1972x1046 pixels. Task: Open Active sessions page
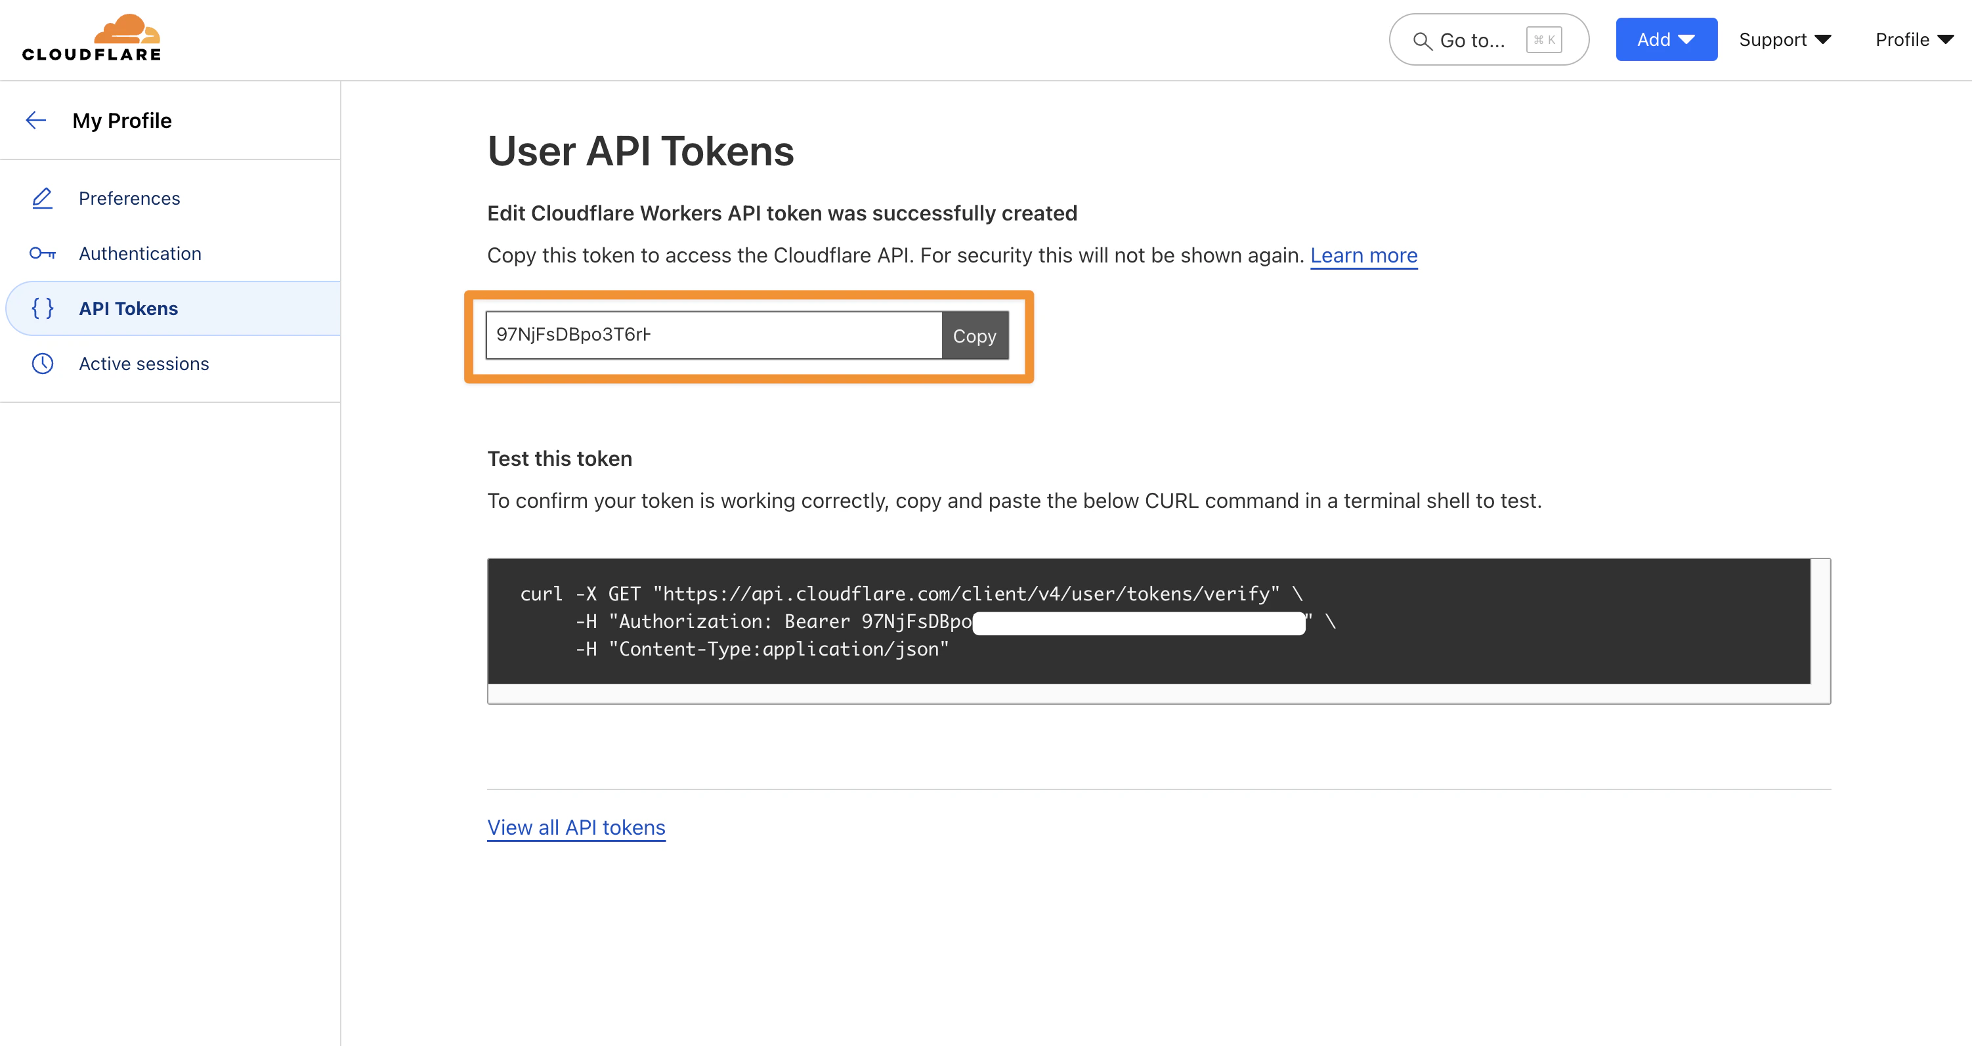click(x=144, y=364)
